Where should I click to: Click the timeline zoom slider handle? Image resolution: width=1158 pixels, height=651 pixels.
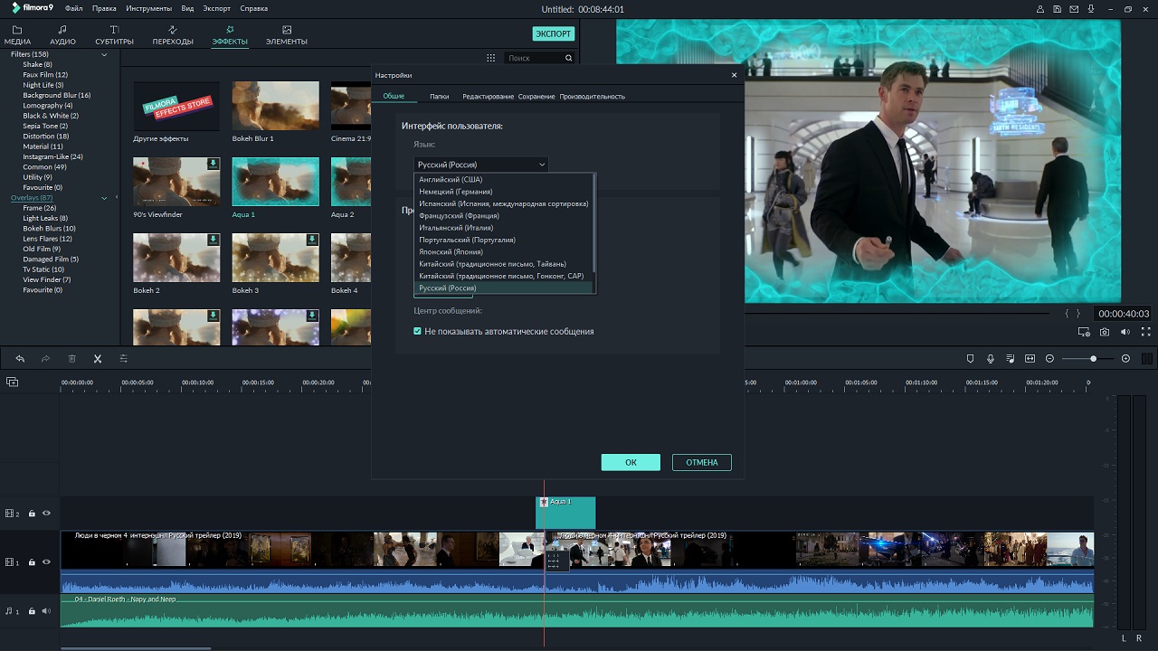click(x=1093, y=359)
